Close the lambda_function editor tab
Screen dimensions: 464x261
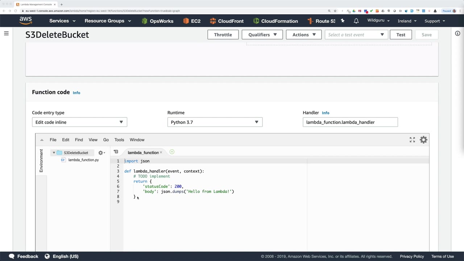click(161, 153)
